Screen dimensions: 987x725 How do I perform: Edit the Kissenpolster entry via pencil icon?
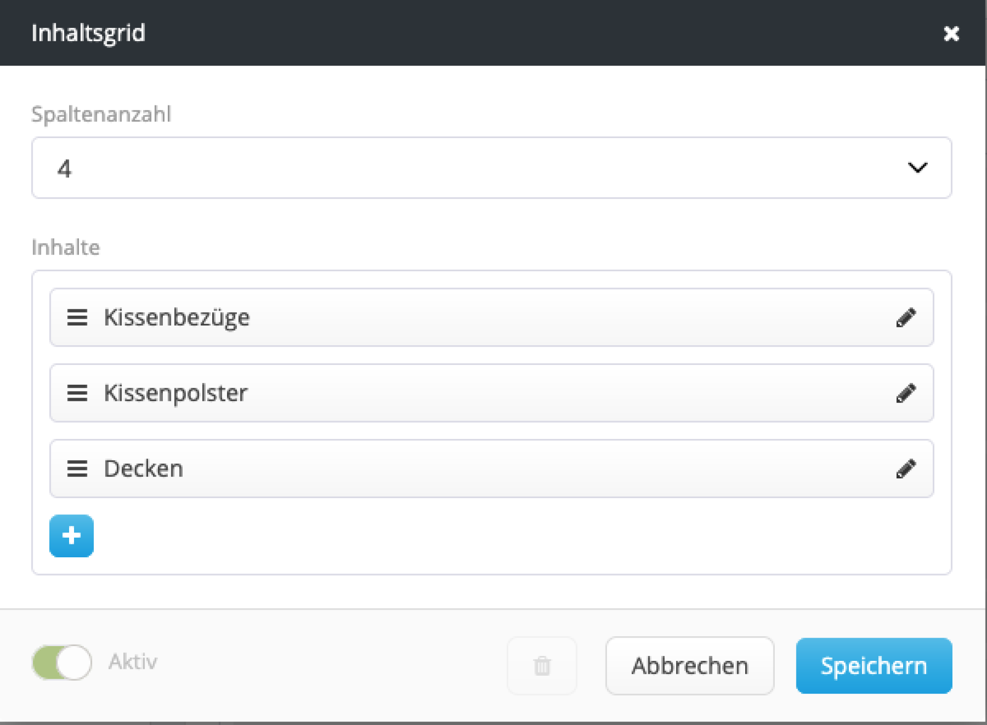point(906,393)
